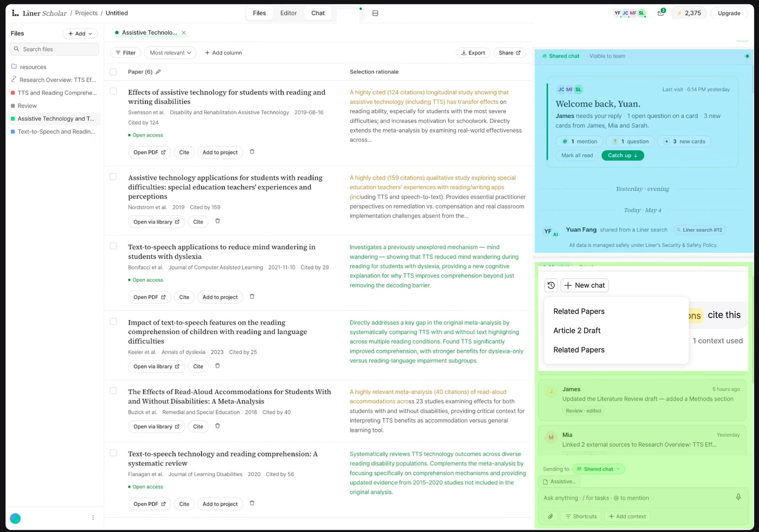759x532 pixels.
Task: Open the three-dot menu at sidebar bottom
Action: 93,517
